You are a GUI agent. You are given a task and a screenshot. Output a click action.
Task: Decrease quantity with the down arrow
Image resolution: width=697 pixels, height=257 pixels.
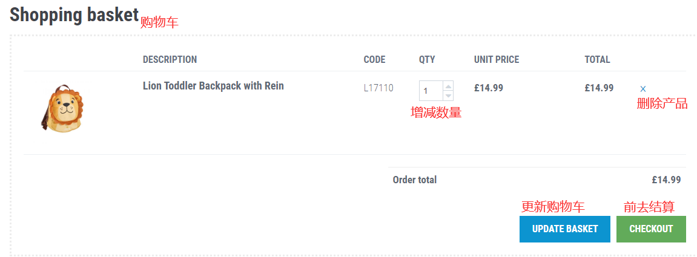pyautogui.click(x=448, y=96)
